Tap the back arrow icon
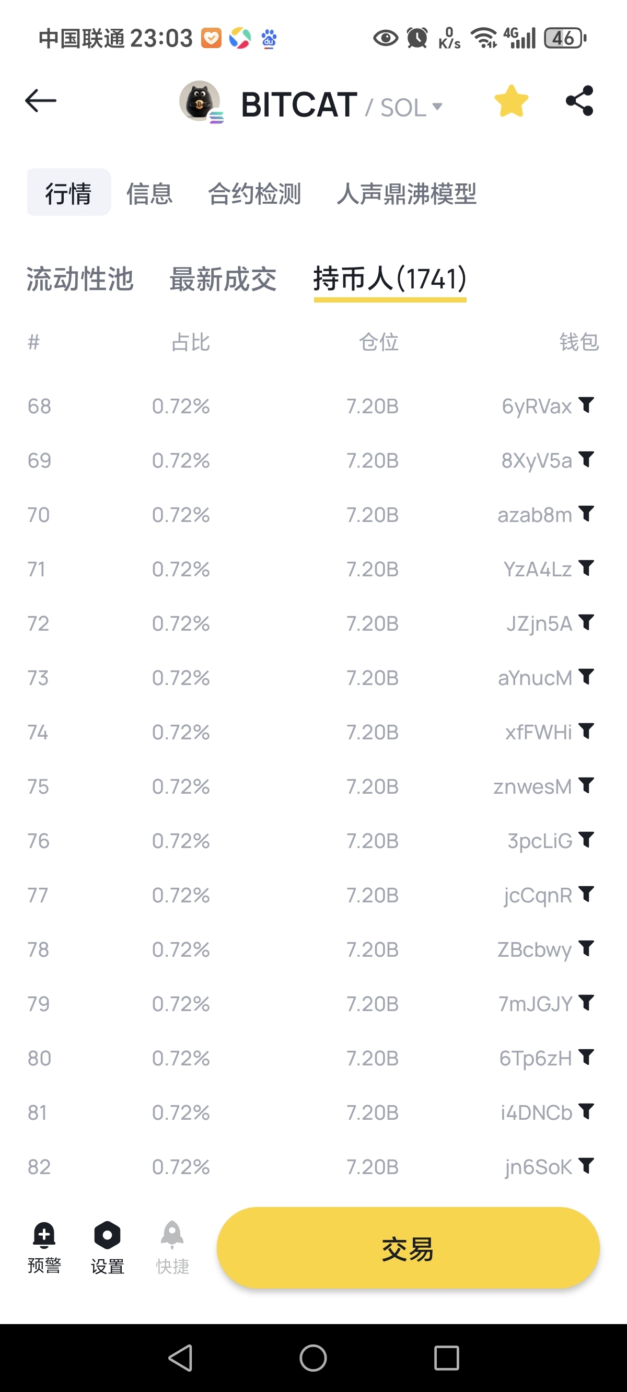 pos(41,101)
